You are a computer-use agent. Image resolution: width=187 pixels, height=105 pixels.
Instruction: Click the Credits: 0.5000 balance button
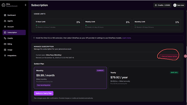pyautogui.click(x=162, y=5)
